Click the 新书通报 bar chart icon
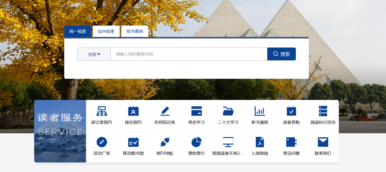The image size is (386, 172). (260, 111)
